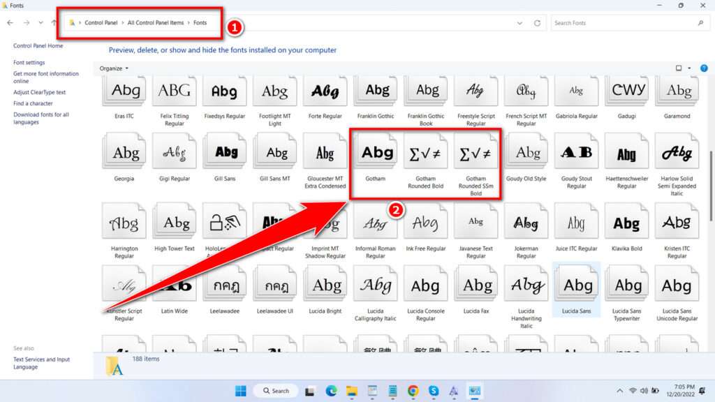
Task: Open Adjust ClearType text link
Action: pos(40,92)
